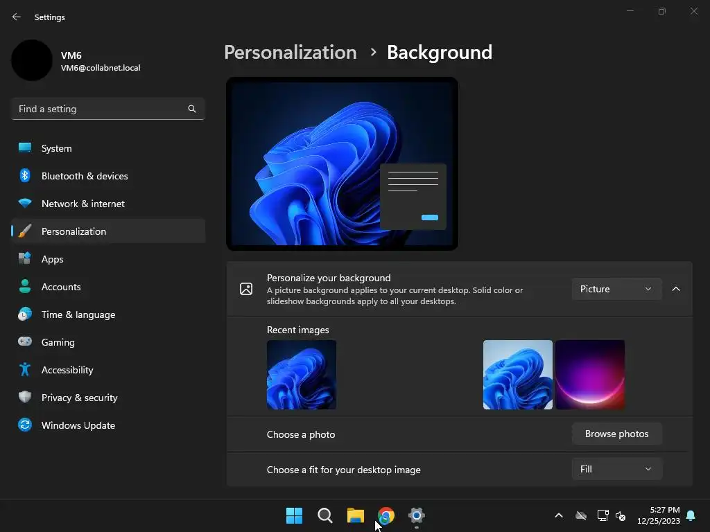Image resolution: width=710 pixels, height=532 pixels.
Task: Click the desktop background preview image
Action: (x=342, y=163)
